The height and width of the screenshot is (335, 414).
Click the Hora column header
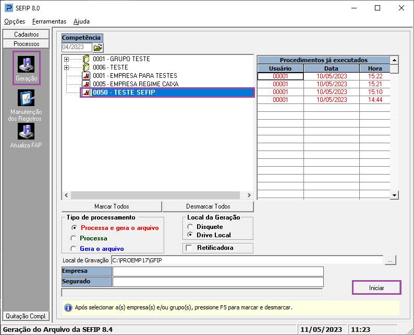[375, 68]
